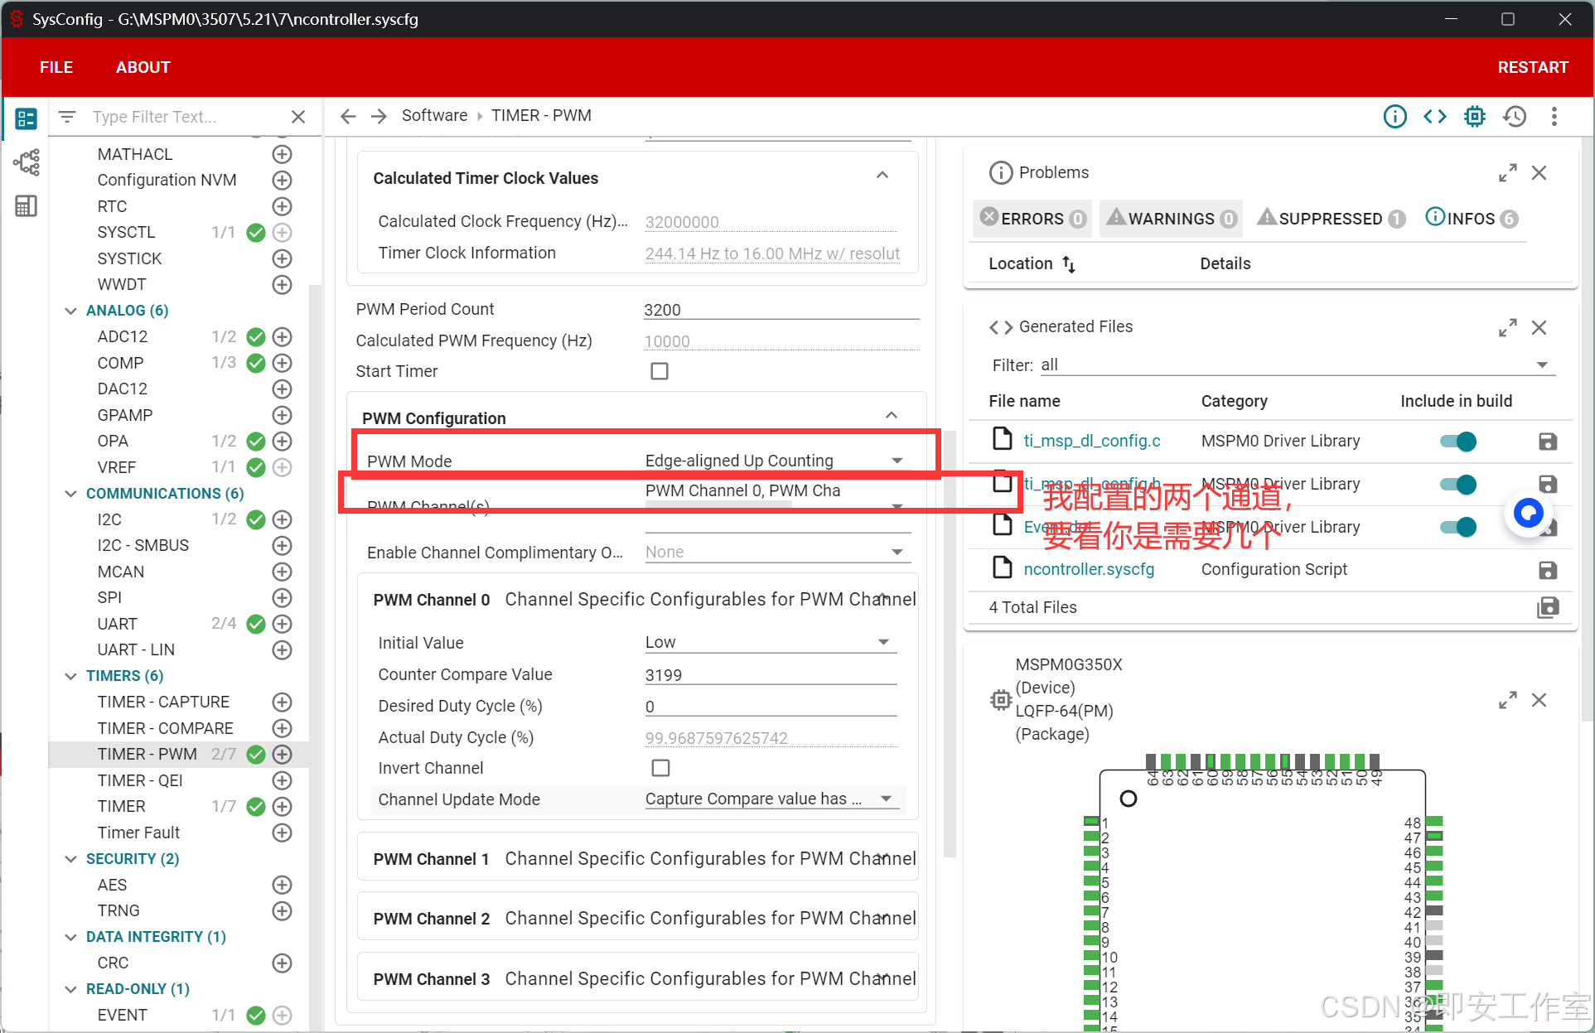This screenshot has height=1033, width=1595.
Task: Open the FILE menu
Action: (x=56, y=67)
